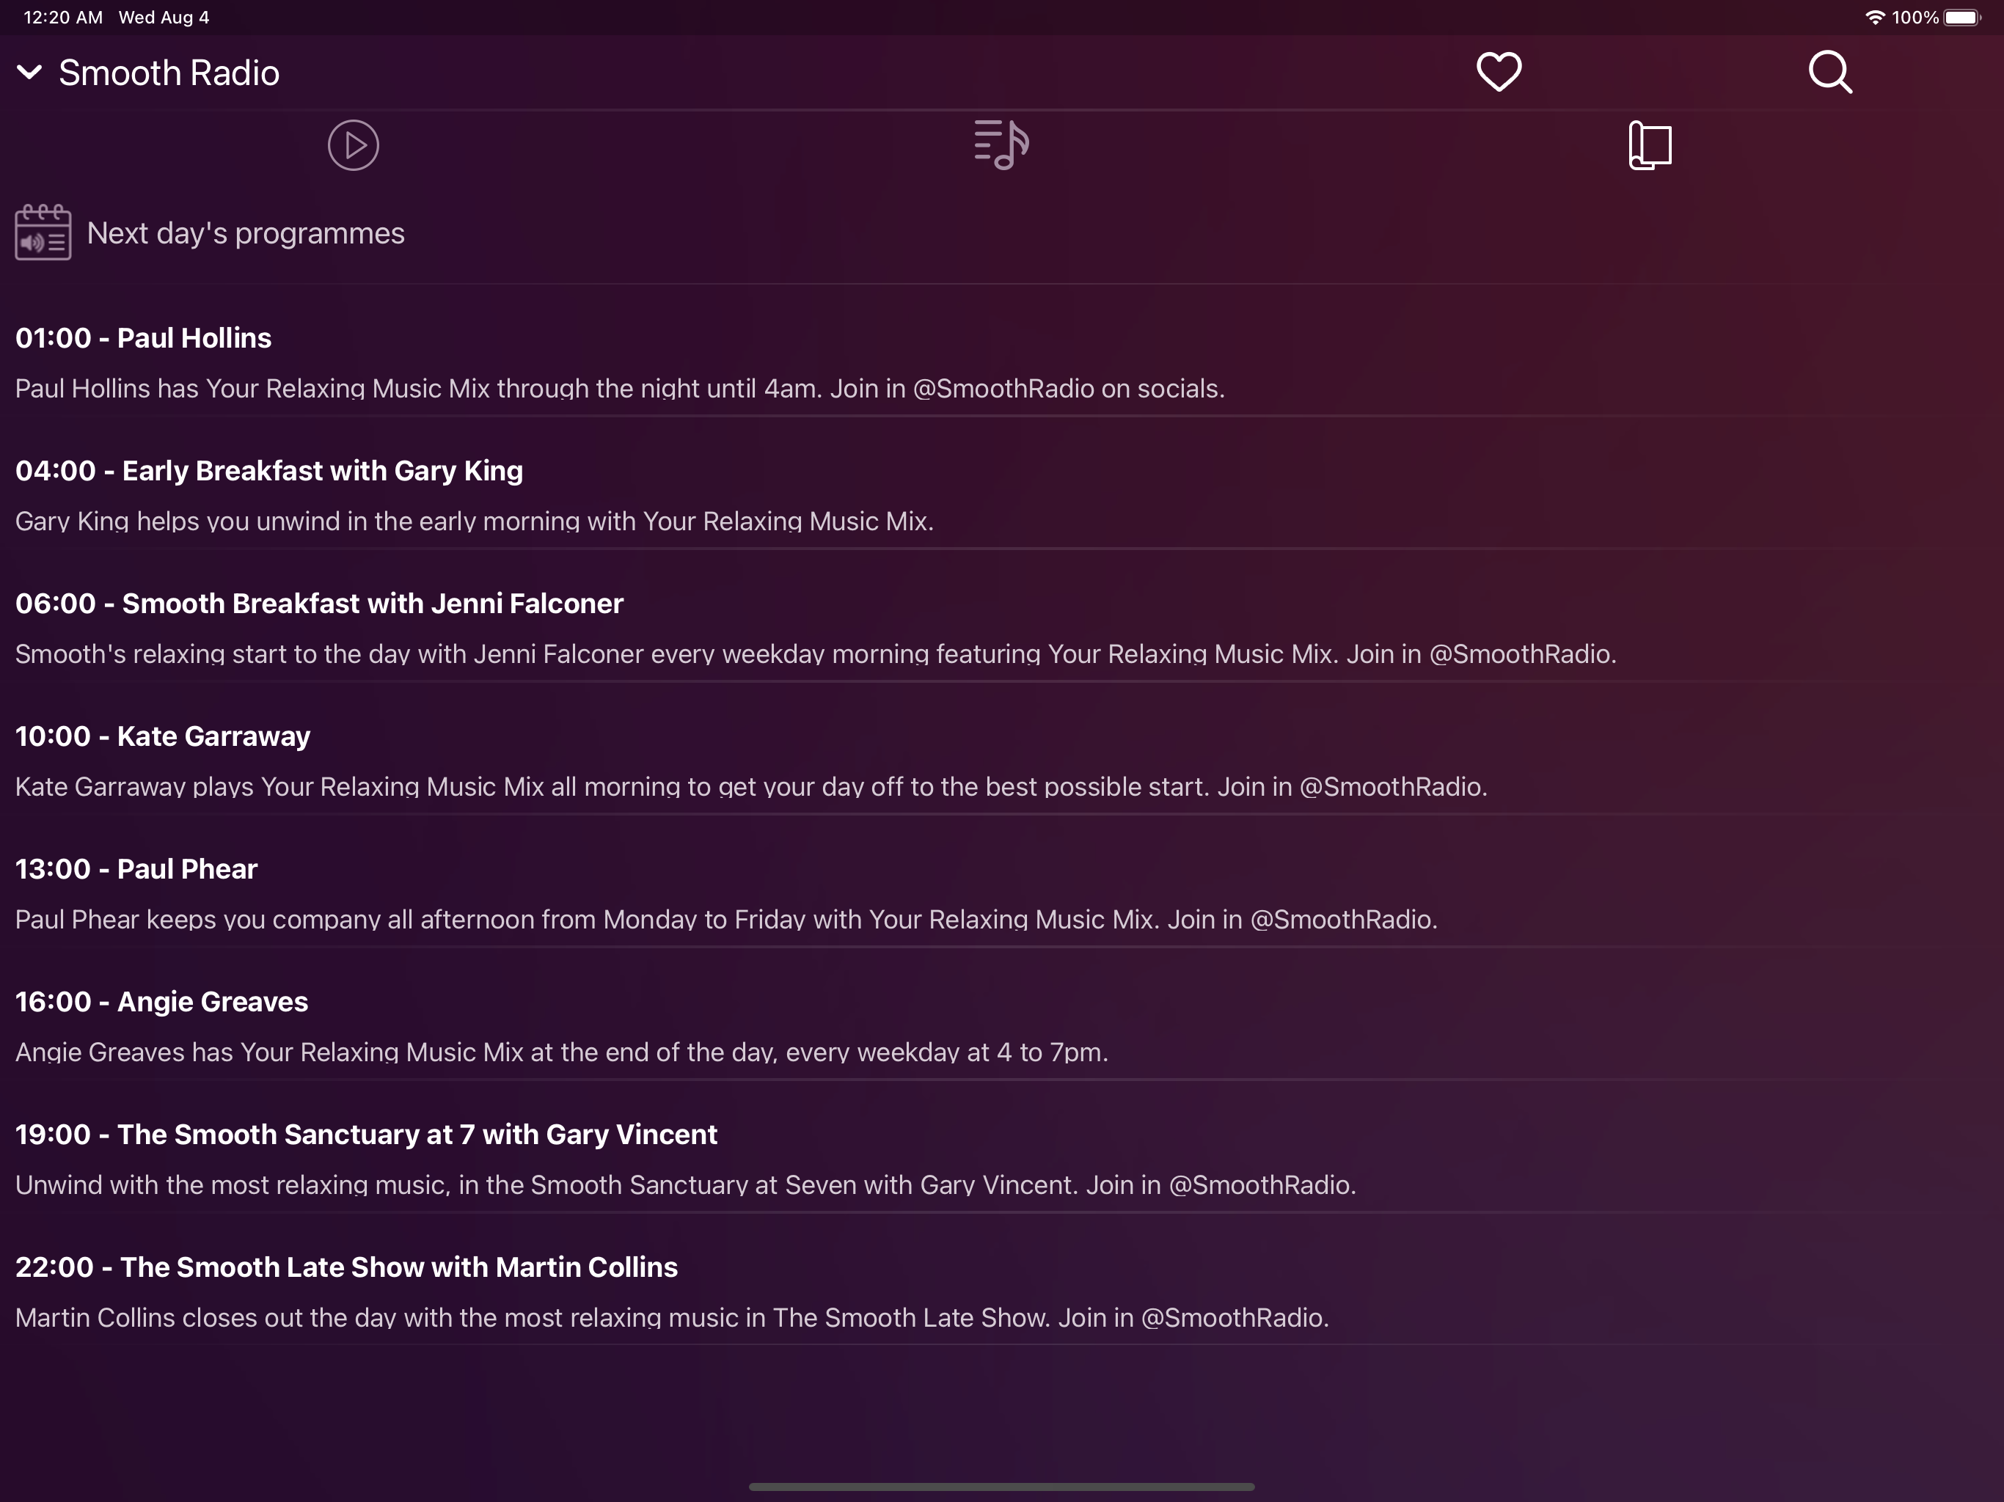Image resolution: width=2004 pixels, height=1502 pixels.
Task: Select the Smooth Radio station title
Action: click(169, 73)
